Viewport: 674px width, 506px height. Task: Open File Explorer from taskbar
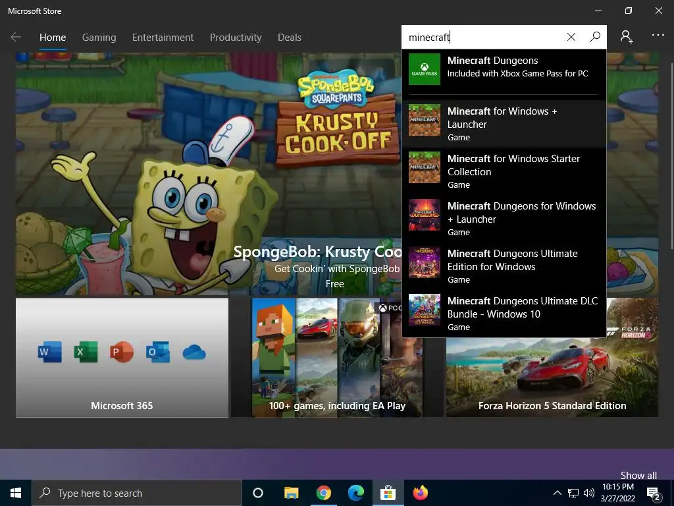[x=291, y=493]
